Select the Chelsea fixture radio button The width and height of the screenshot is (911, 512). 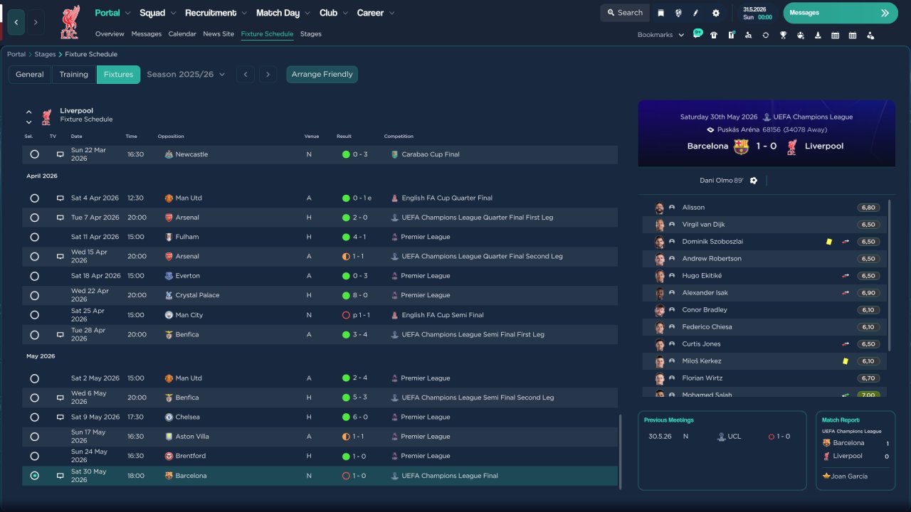(34, 417)
